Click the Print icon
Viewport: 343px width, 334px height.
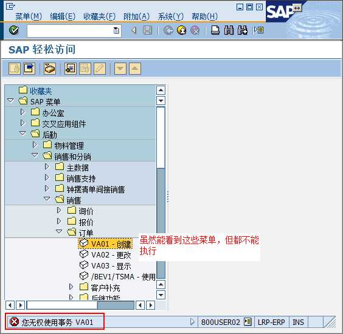[x=215, y=30]
